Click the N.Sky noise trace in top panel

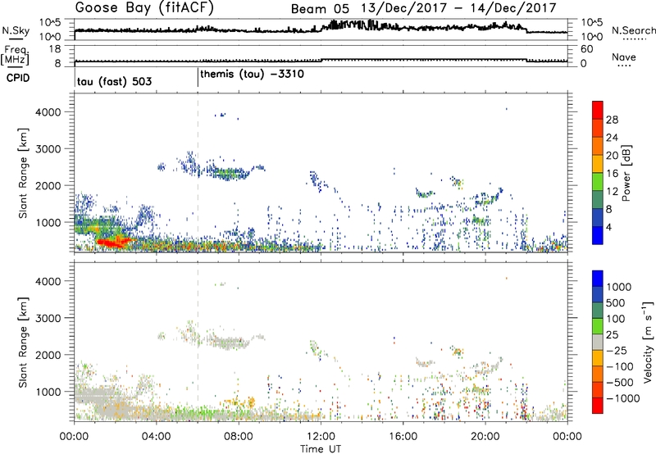[x=321, y=29]
